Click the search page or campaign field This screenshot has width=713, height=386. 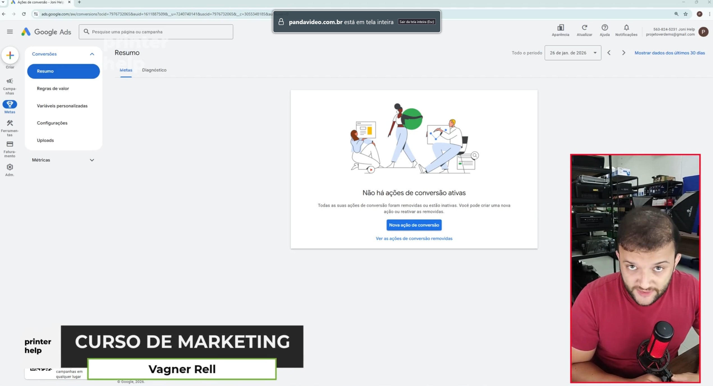pos(156,32)
